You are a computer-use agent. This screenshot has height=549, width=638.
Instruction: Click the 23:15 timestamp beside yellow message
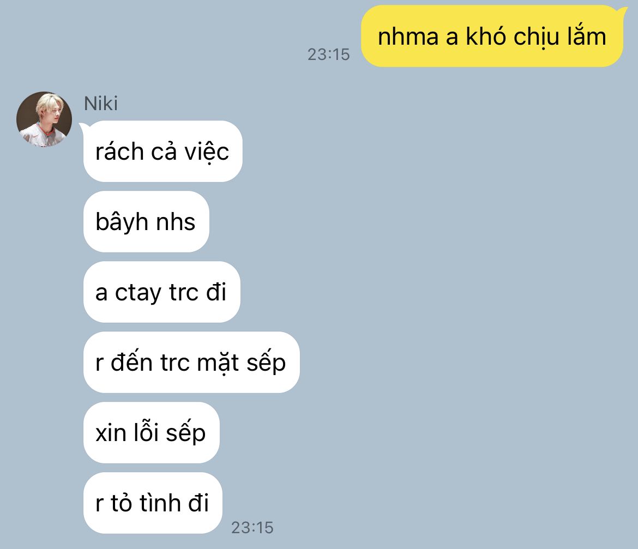328,55
